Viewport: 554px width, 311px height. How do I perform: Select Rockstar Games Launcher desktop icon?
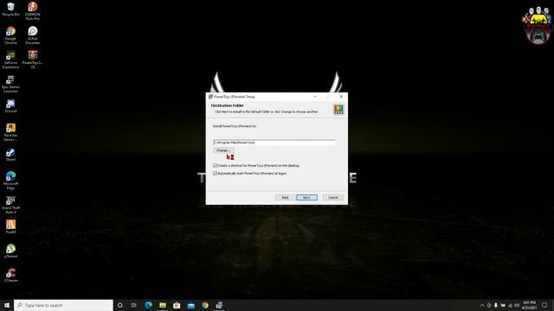[10, 132]
